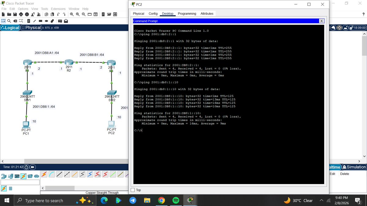Viewport: 367px width, 206px height.
Task: Switch to Simulation mode
Action: click(354, 167)
